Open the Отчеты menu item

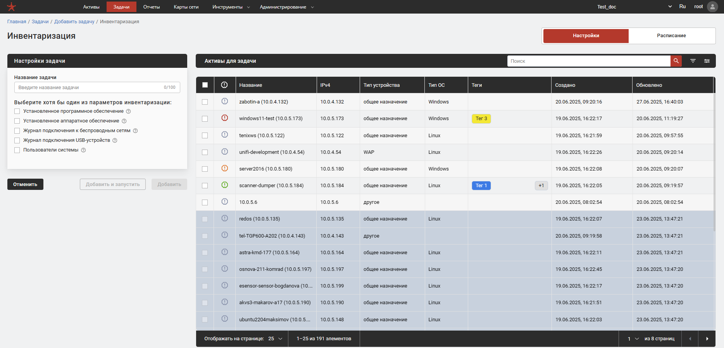click(x=152, y=7)
